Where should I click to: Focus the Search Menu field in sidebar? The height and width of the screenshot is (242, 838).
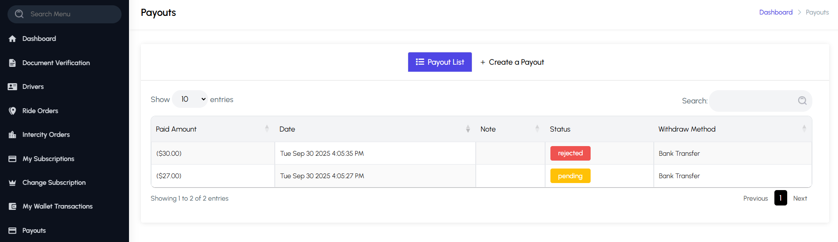pos(66,14)
